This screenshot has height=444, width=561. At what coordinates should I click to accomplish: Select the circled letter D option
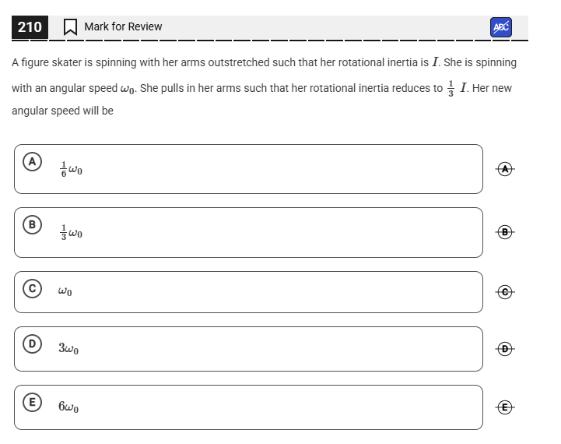pyautogui.click(x=32, y=344)
